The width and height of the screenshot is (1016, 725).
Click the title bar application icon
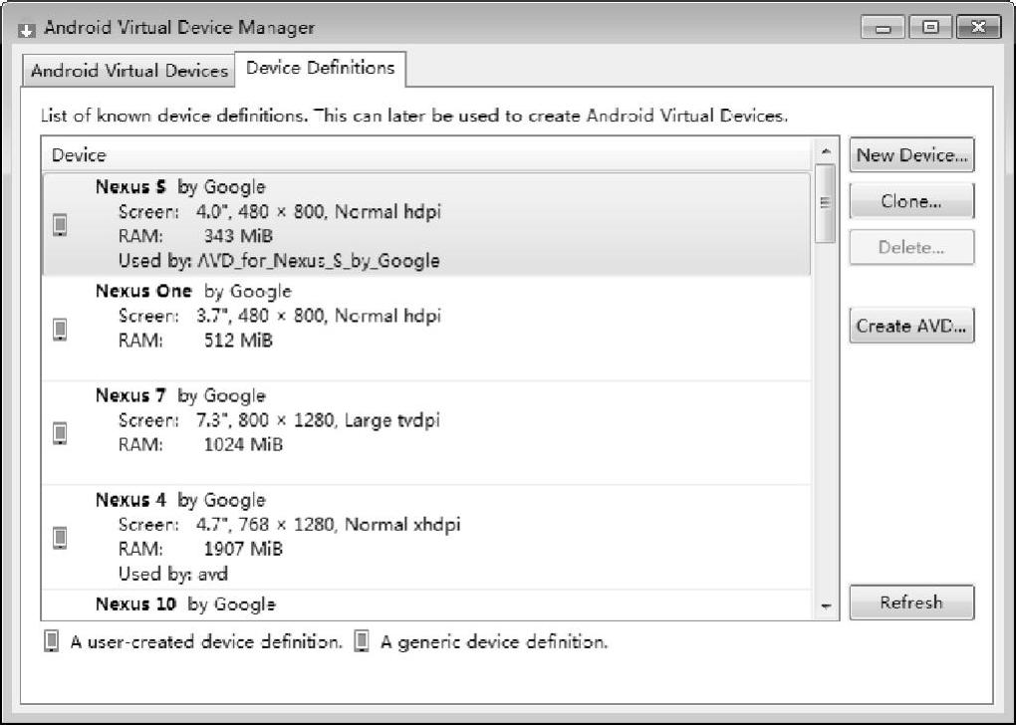(x=27, y=29)
